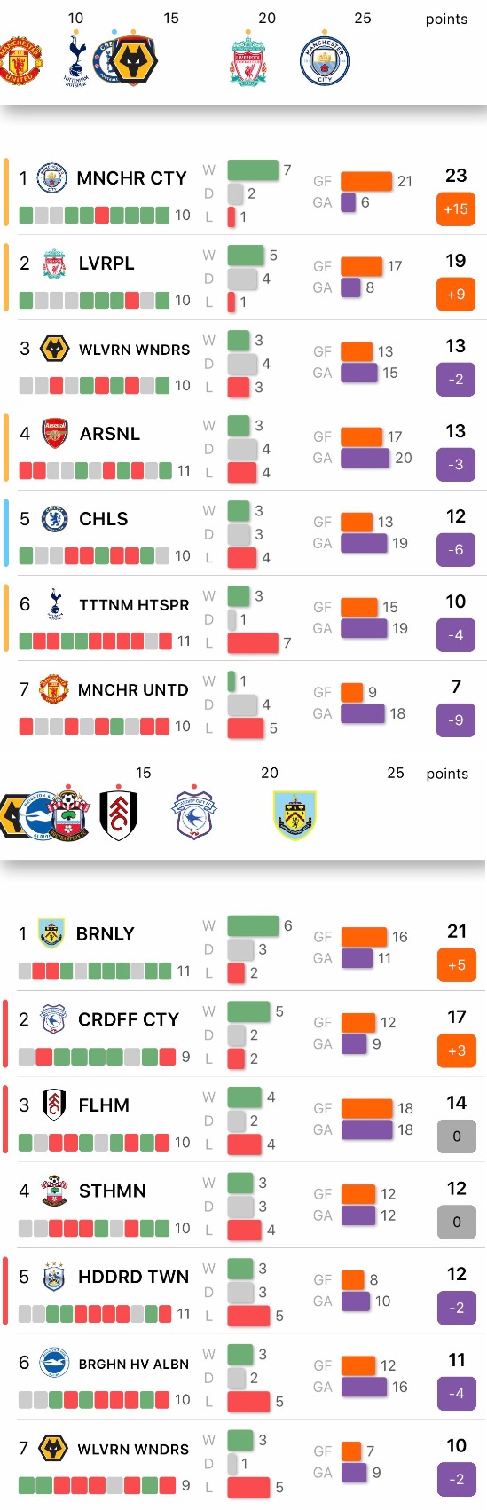
Task: Tap the green wins bar for BRNLY
Action: coord(253,925)
